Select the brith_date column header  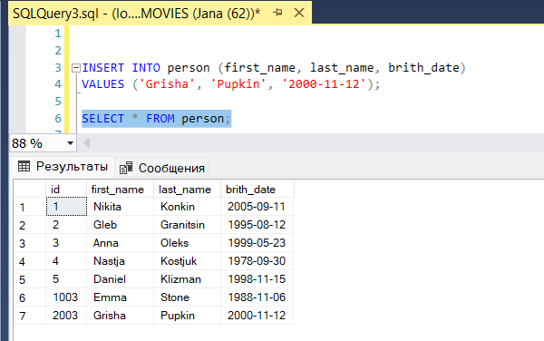257,190
